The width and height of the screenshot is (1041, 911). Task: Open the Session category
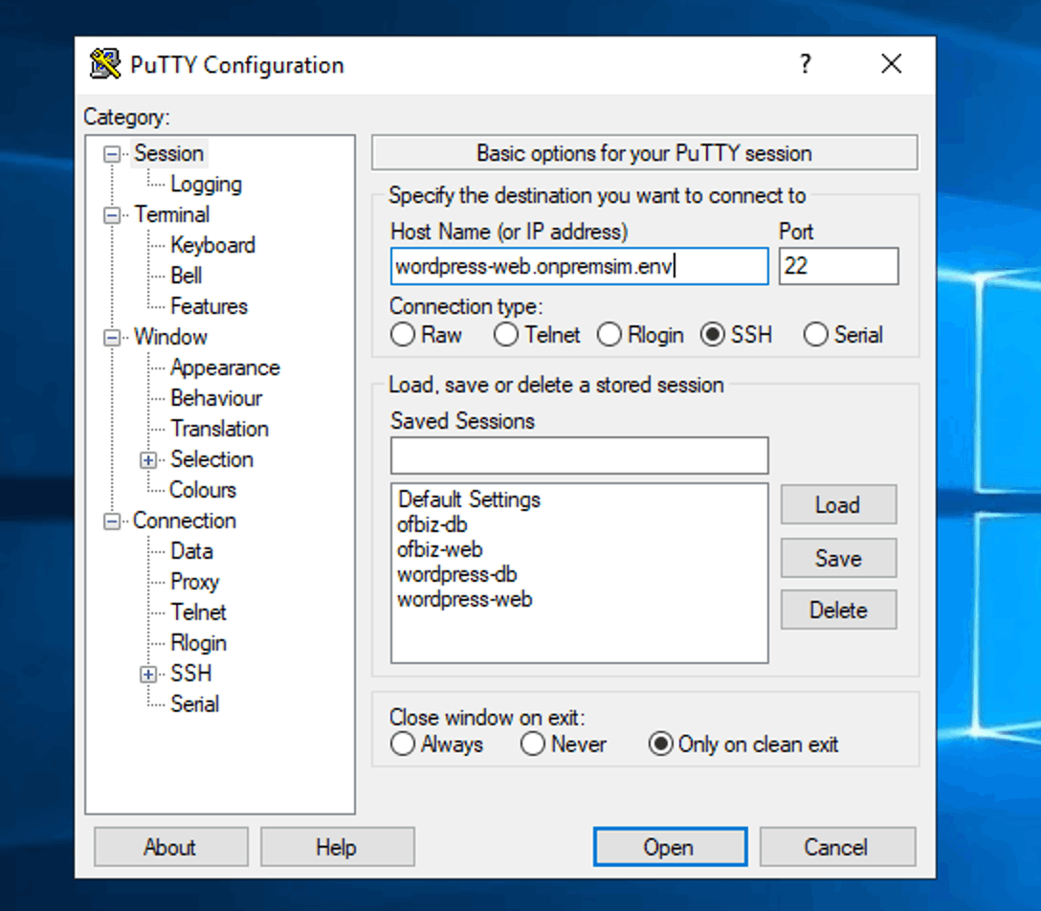tap(168, 153)
